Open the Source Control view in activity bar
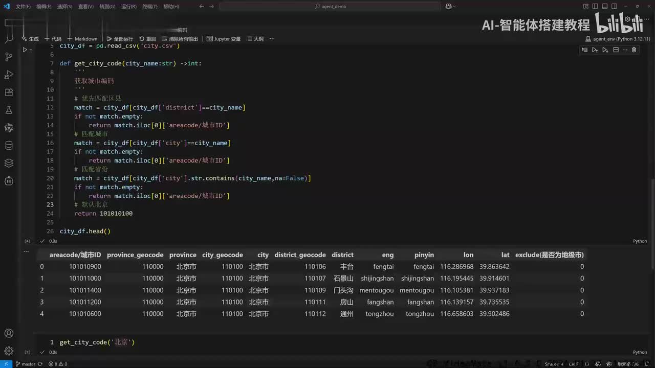655x368 pixels. pyautogui.click(x=9, y=56)
